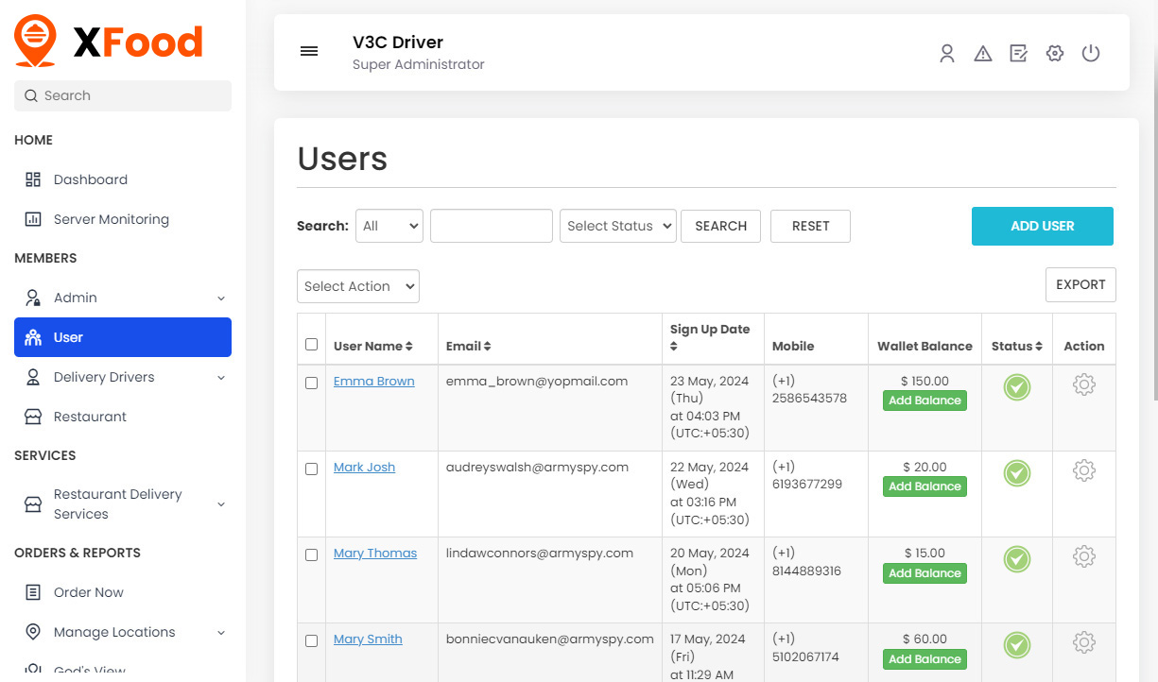The image size is (1158, 682).
Task: Open the settings gear in top bar
Action: (x=1054, y=53)
